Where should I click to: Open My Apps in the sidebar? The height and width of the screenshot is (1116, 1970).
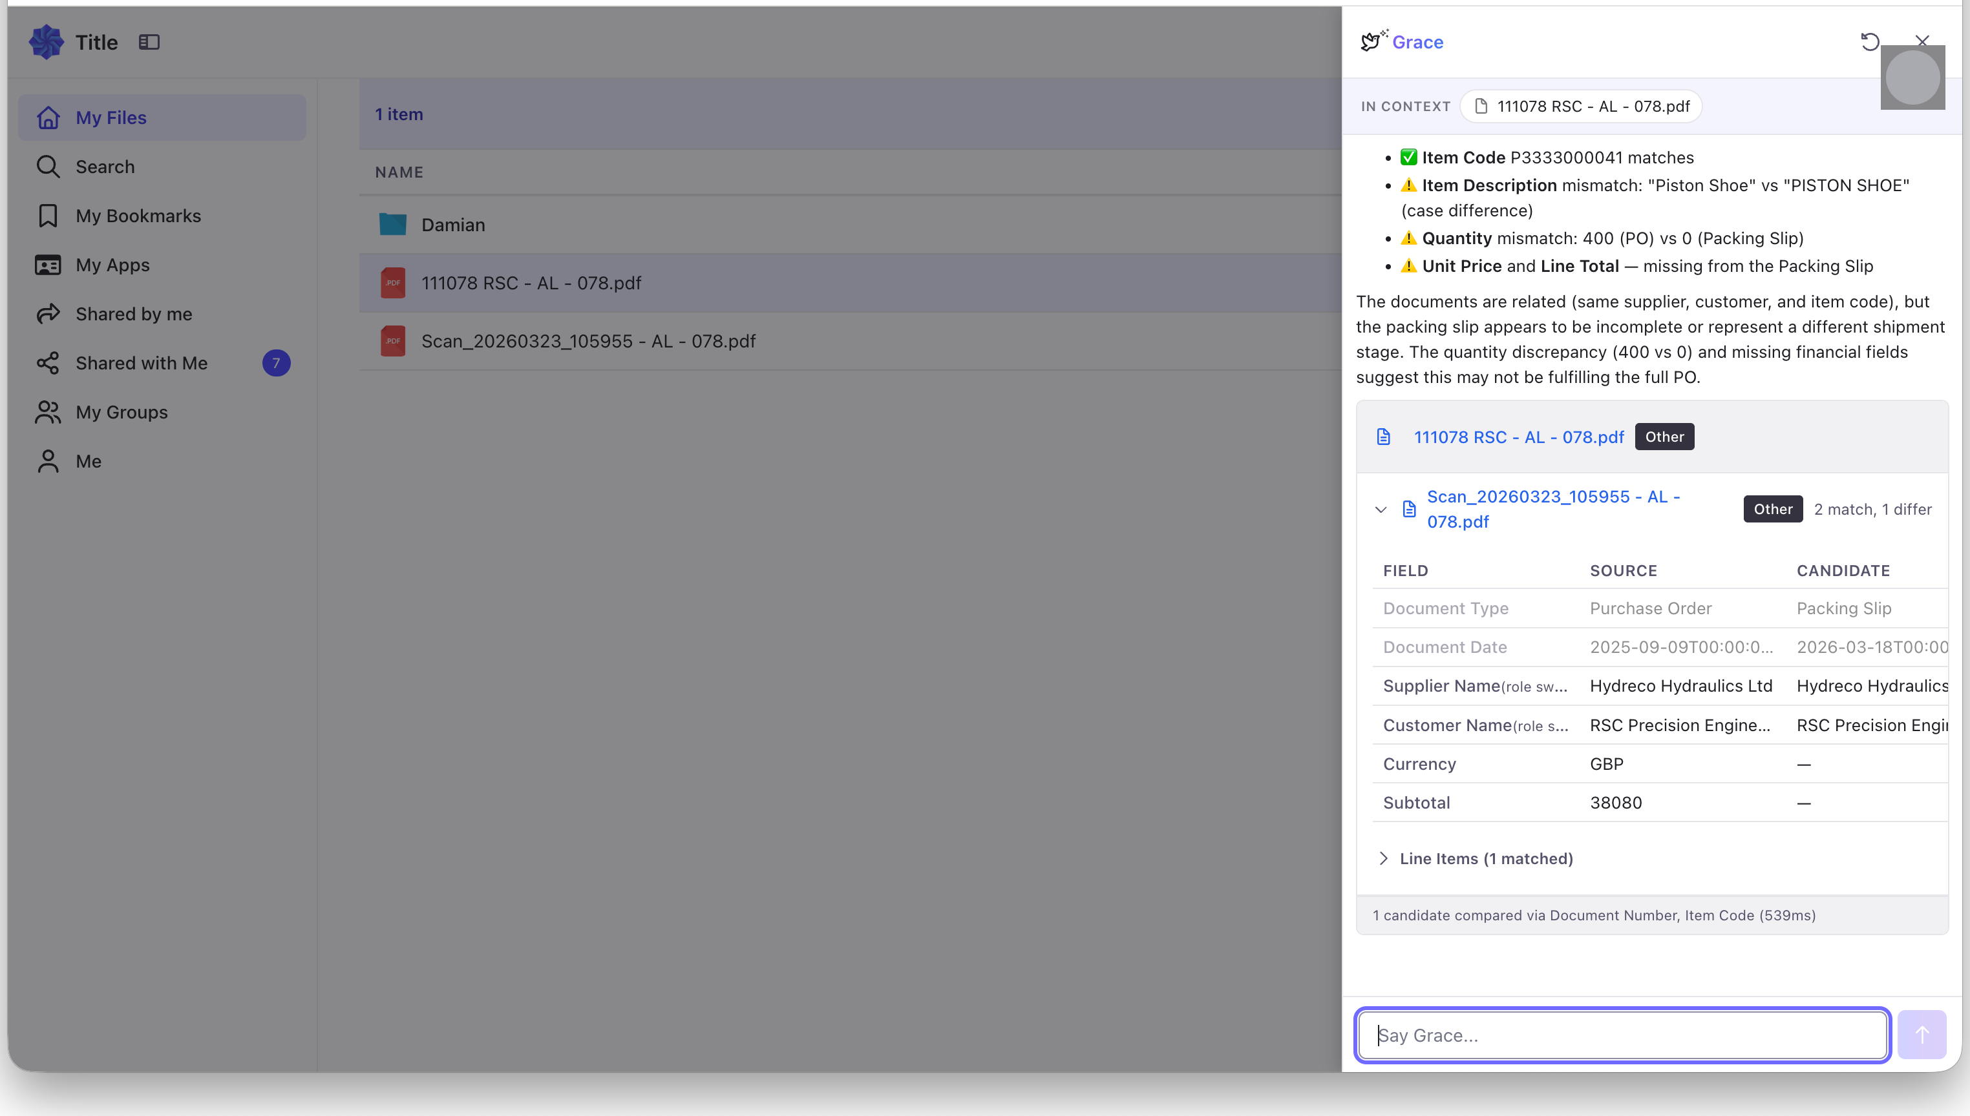(112, 264)
